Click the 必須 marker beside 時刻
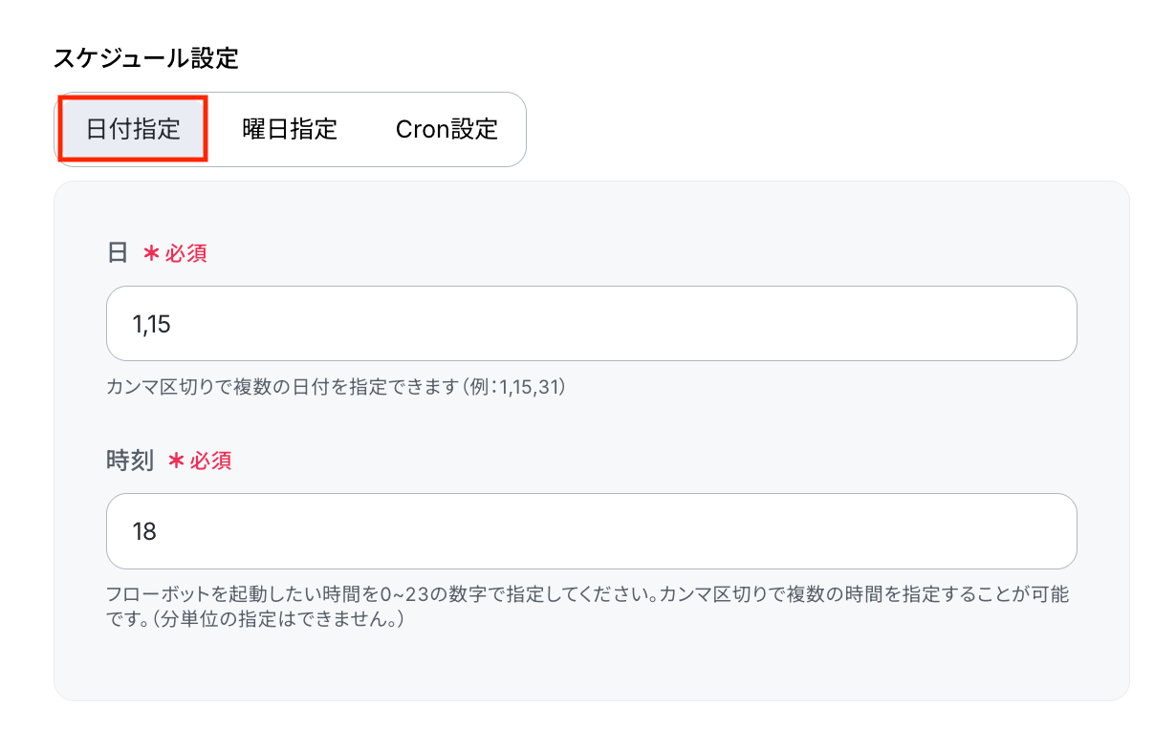Image resolution: width=1176 pixels, height=751 pixels. [x=210, y=461]
